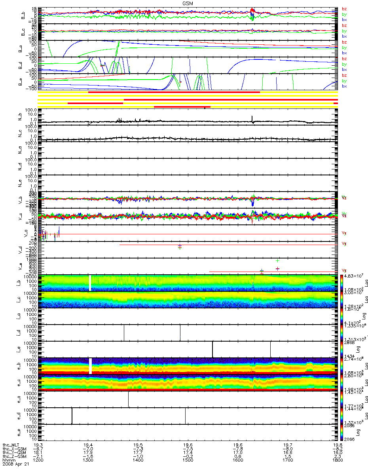Click the X-GSM value -7.0
Screen dimensions: 368x475
click(88, 448)
